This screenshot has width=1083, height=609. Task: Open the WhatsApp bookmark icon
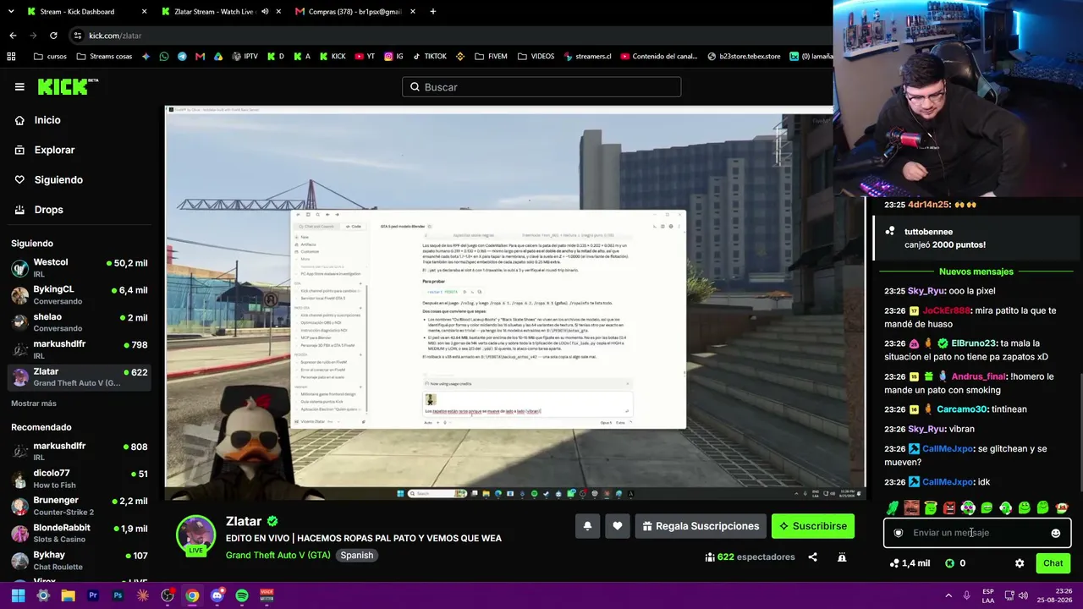pyautogui.click(x=164, y=57)
